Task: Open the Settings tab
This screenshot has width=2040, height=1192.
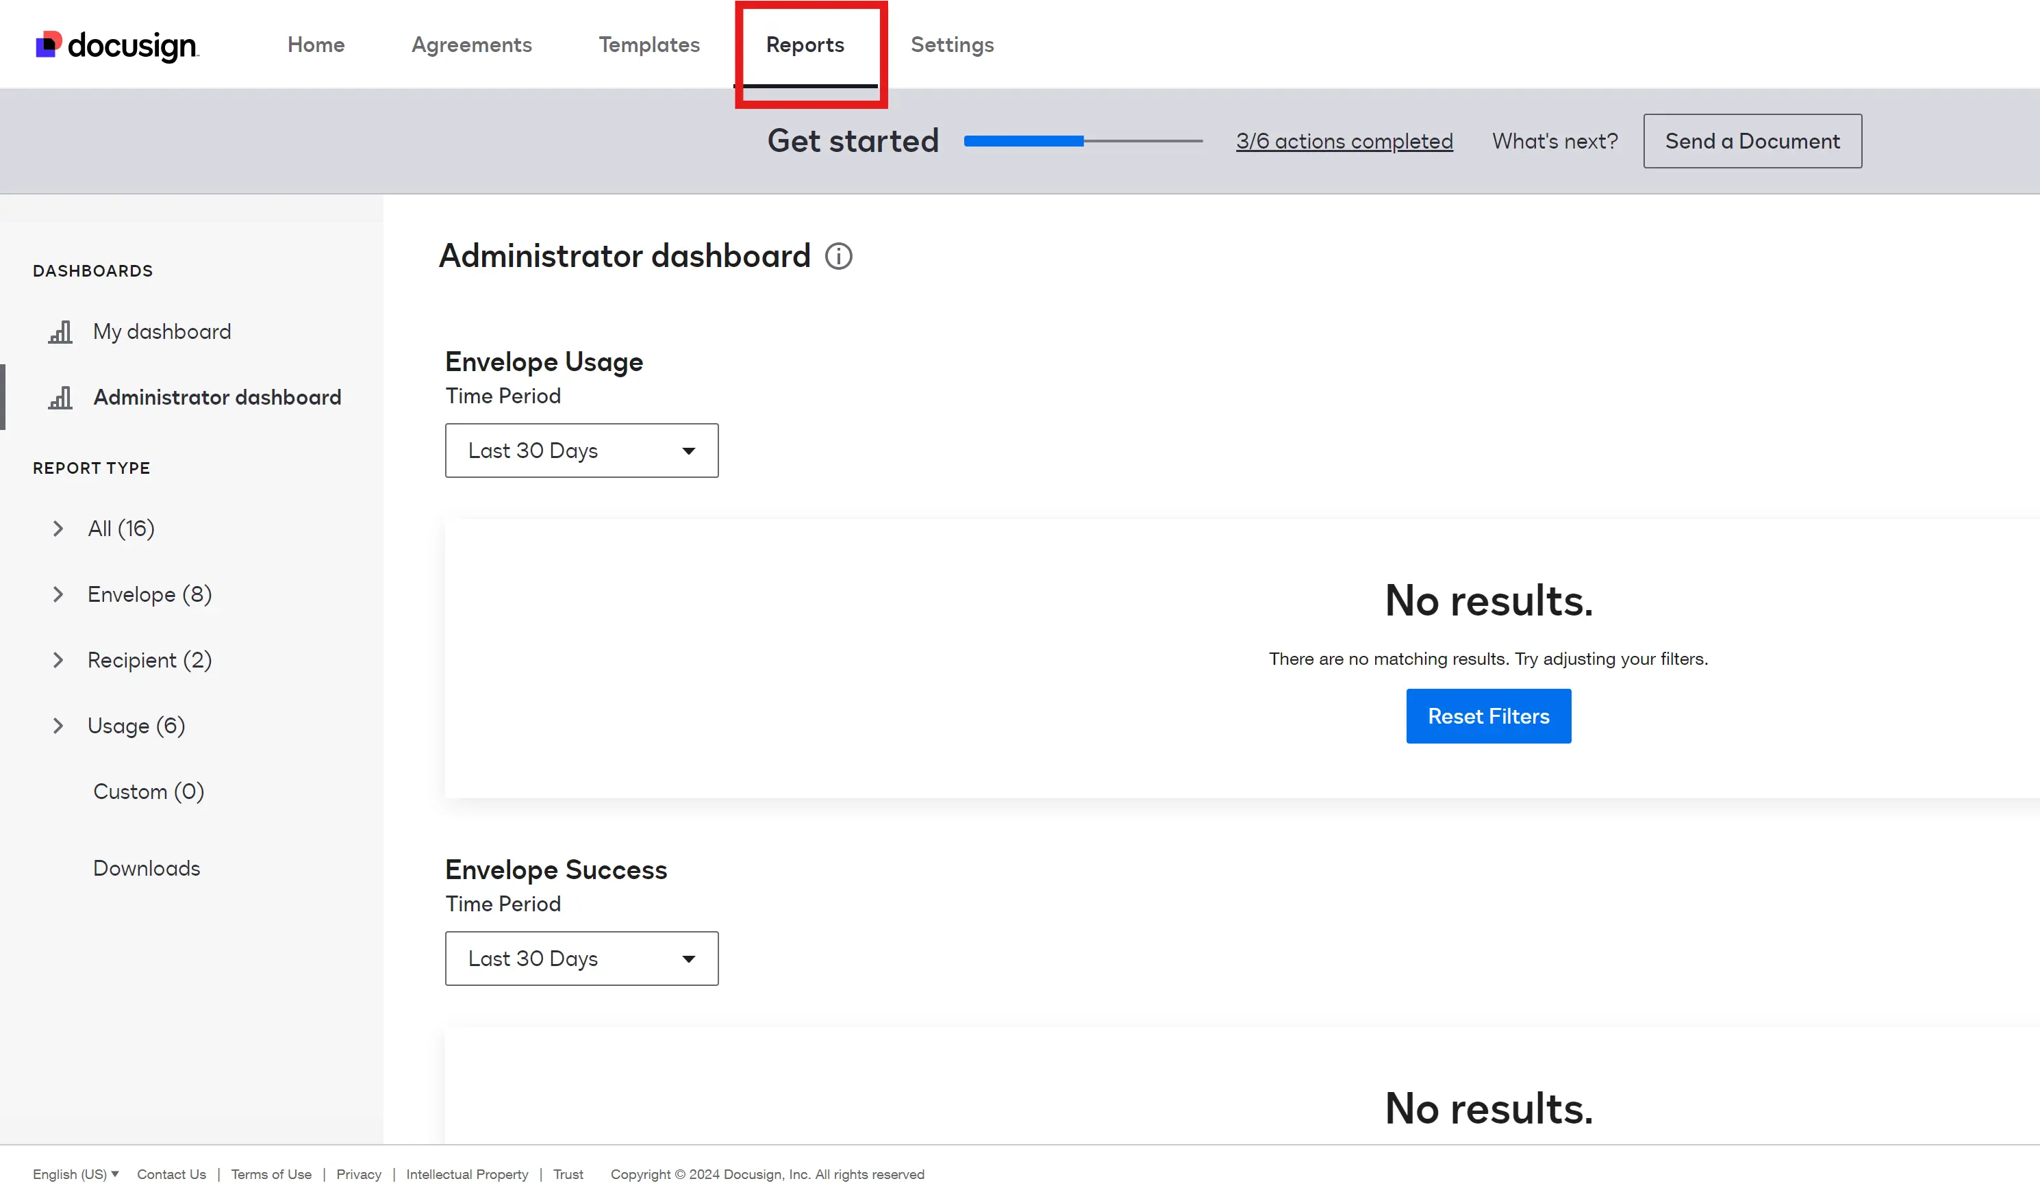Action: coord(952,45)
